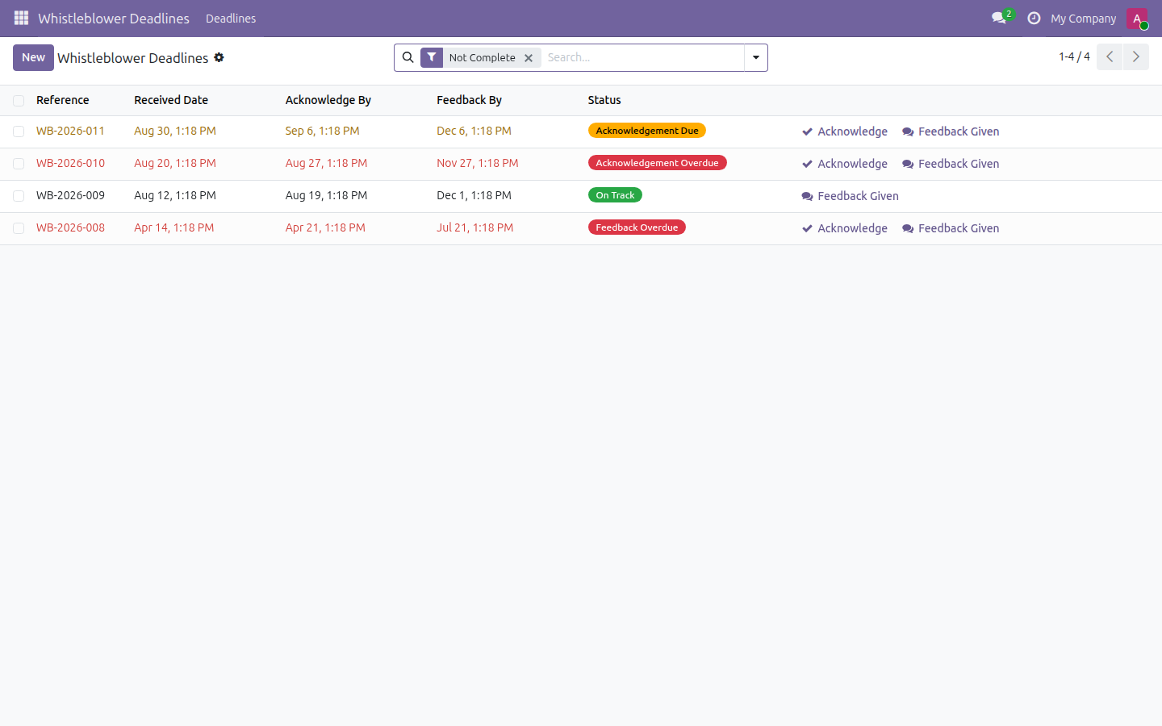Open the Deadlines menu
The height and width of the screenshot is (726, 1162).
231,19
